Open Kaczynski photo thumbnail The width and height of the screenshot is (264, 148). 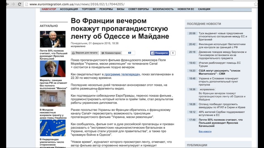click(x=53, y=39)
